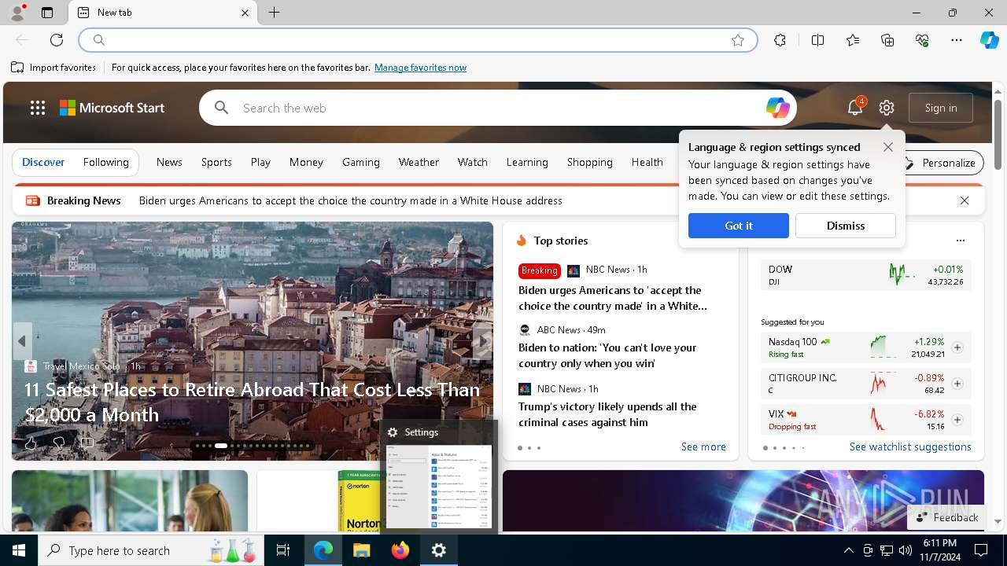The image size is (1007, 566).
Task: Open the Feedback button
Action: pos(947,517)
